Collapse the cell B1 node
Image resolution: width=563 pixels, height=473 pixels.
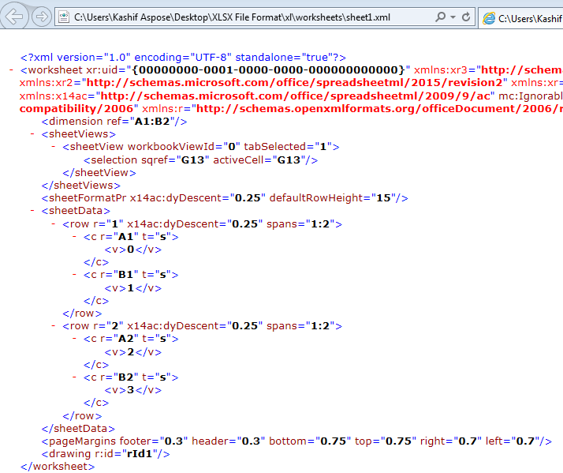(75, 275)
